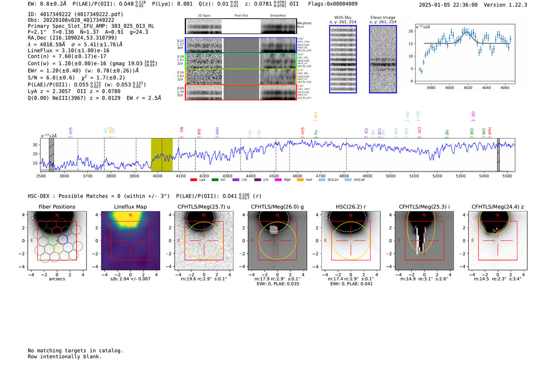Select the orange-bordered 2D fiber spectrum row
The height and width of the screenshot is (378, 555).
pyautogui.click(x=241, y=77)
